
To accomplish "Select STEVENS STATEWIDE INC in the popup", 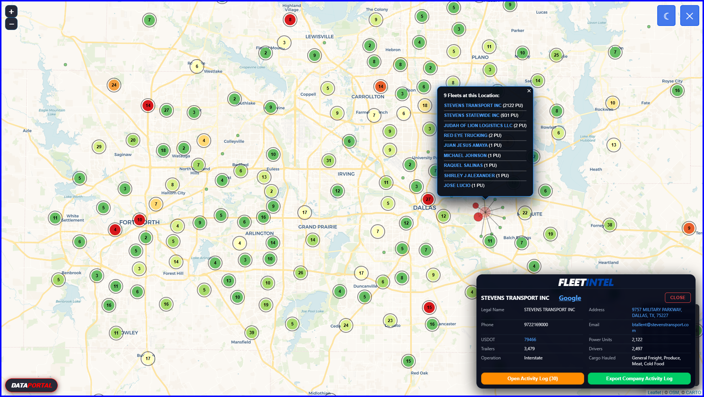I will [472, 115].
